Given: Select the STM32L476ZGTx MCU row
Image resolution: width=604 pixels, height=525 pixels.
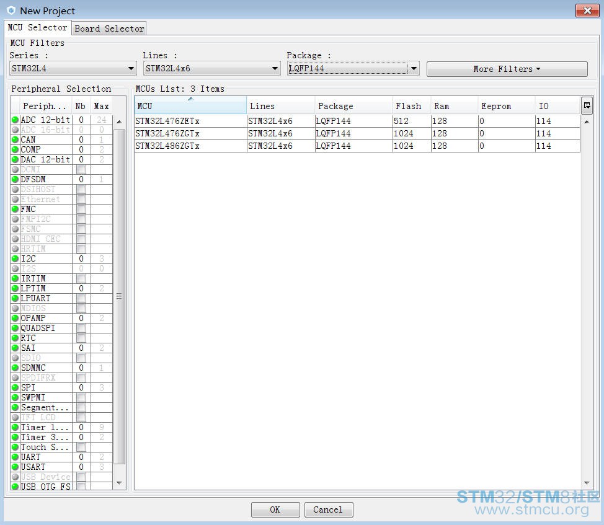Looking at the screenshot, I should click(357, 133).
